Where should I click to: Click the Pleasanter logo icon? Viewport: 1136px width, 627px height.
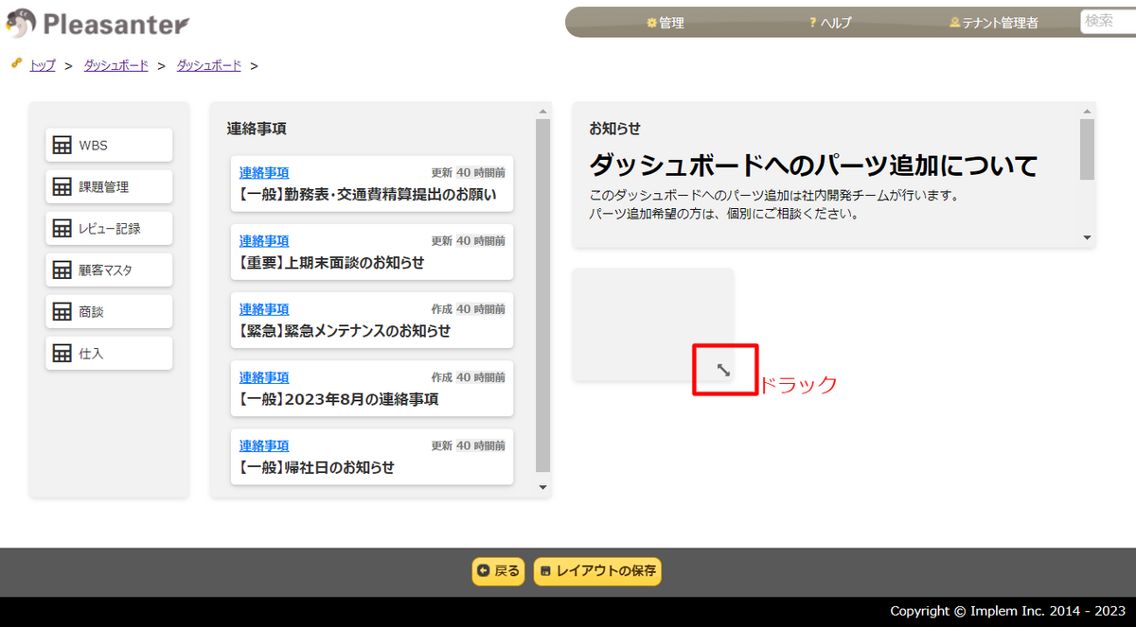(x=20, y=21)
